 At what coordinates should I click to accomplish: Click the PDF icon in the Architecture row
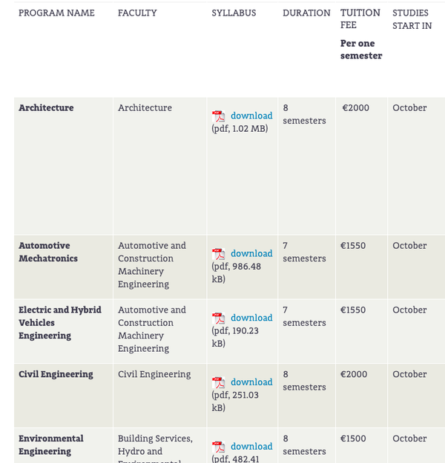pos(218,116)
